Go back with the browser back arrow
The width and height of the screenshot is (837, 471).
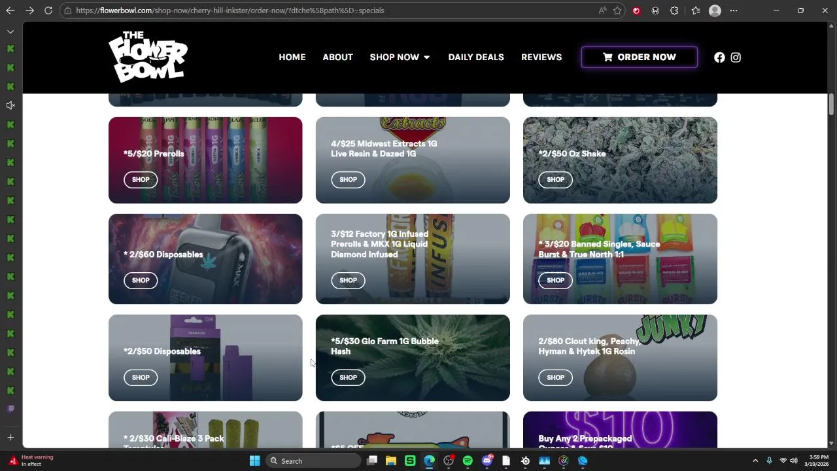[x=10, y=10]
